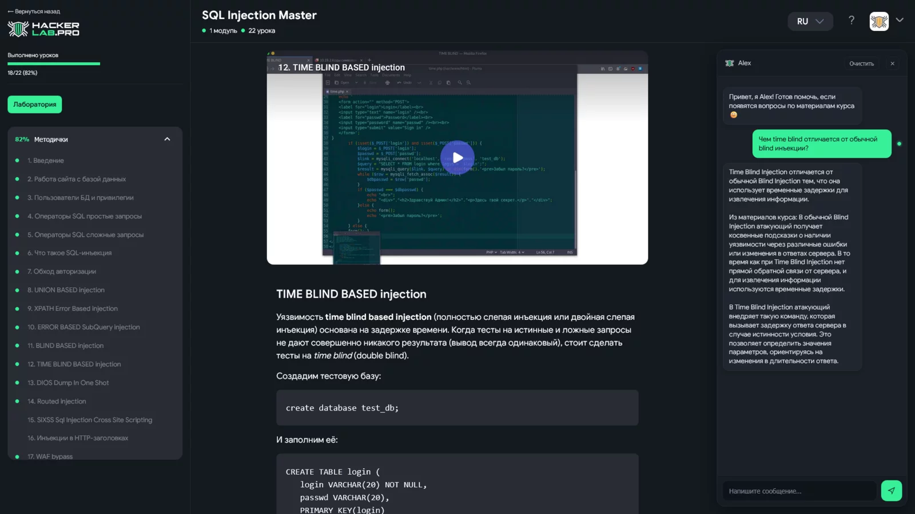
Task: Select lesson '8. UNION BASED injection'
Action: point(66,290)
